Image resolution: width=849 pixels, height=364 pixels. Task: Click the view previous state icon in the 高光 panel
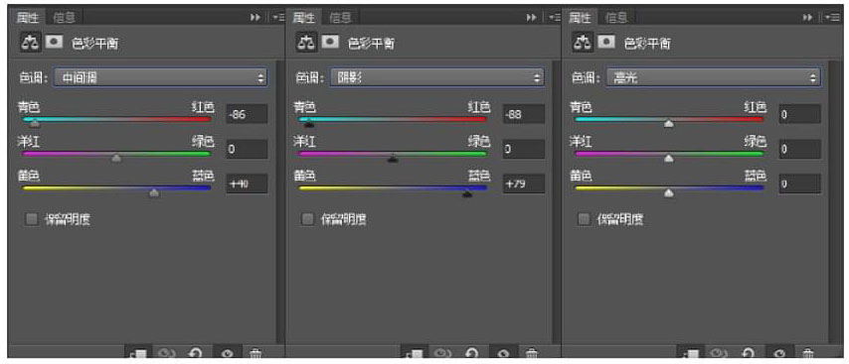719,354
